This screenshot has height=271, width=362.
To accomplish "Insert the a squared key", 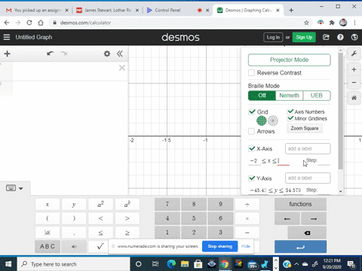I will tap(100, 205).
